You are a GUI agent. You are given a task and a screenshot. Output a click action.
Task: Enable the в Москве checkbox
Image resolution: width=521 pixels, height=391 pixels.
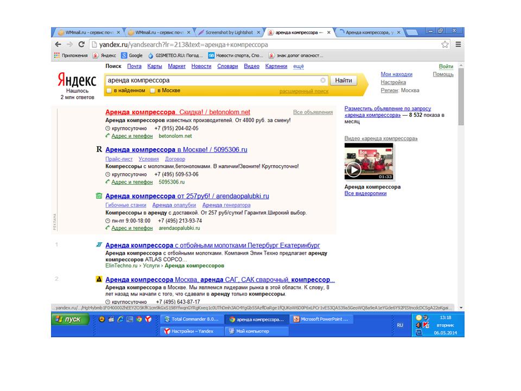(x=153, y=91)
